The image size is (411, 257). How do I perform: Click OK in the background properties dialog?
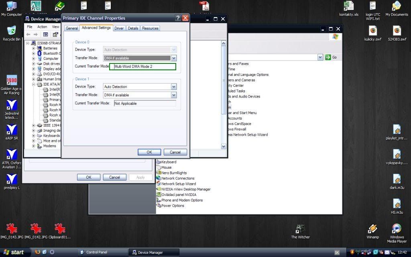pyautogui.click(x=89, y=177)
